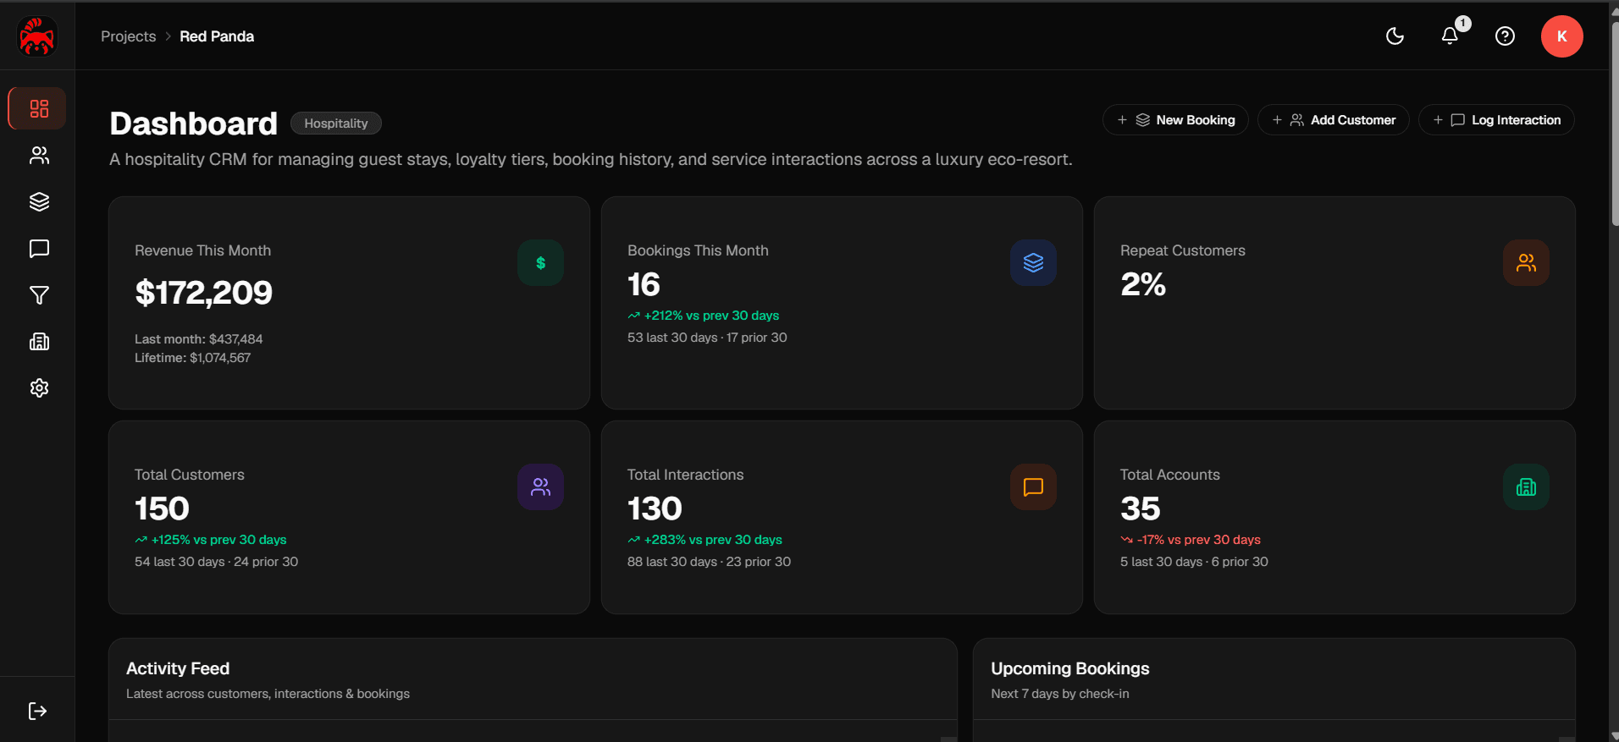The width and height of the screenshot is (1619, 742).
Task: Click the layers icon on Bookings card
Action: click(x=1033, y=263)
